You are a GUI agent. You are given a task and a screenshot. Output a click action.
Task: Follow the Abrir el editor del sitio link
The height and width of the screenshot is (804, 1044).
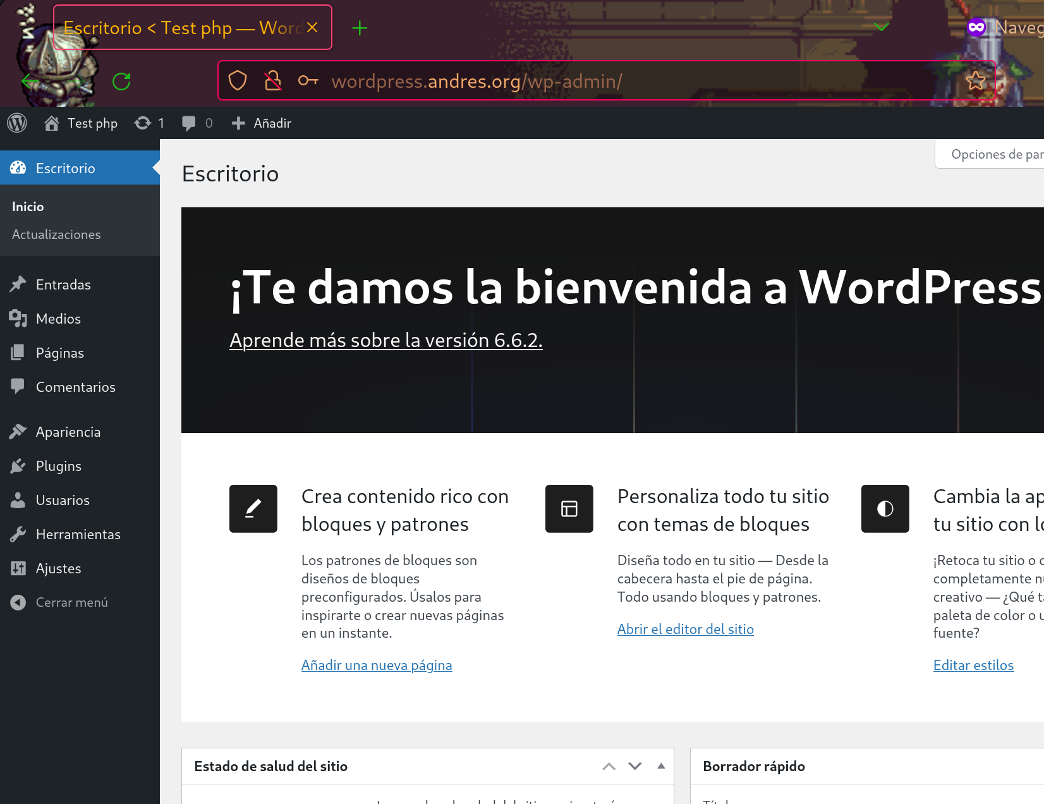tap(686, 630)
